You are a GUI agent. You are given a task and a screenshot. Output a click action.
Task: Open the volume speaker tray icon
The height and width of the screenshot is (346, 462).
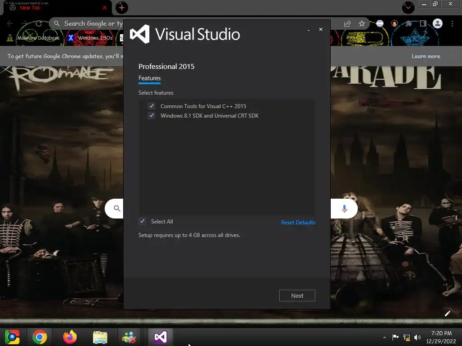click(x=417, y=337)
